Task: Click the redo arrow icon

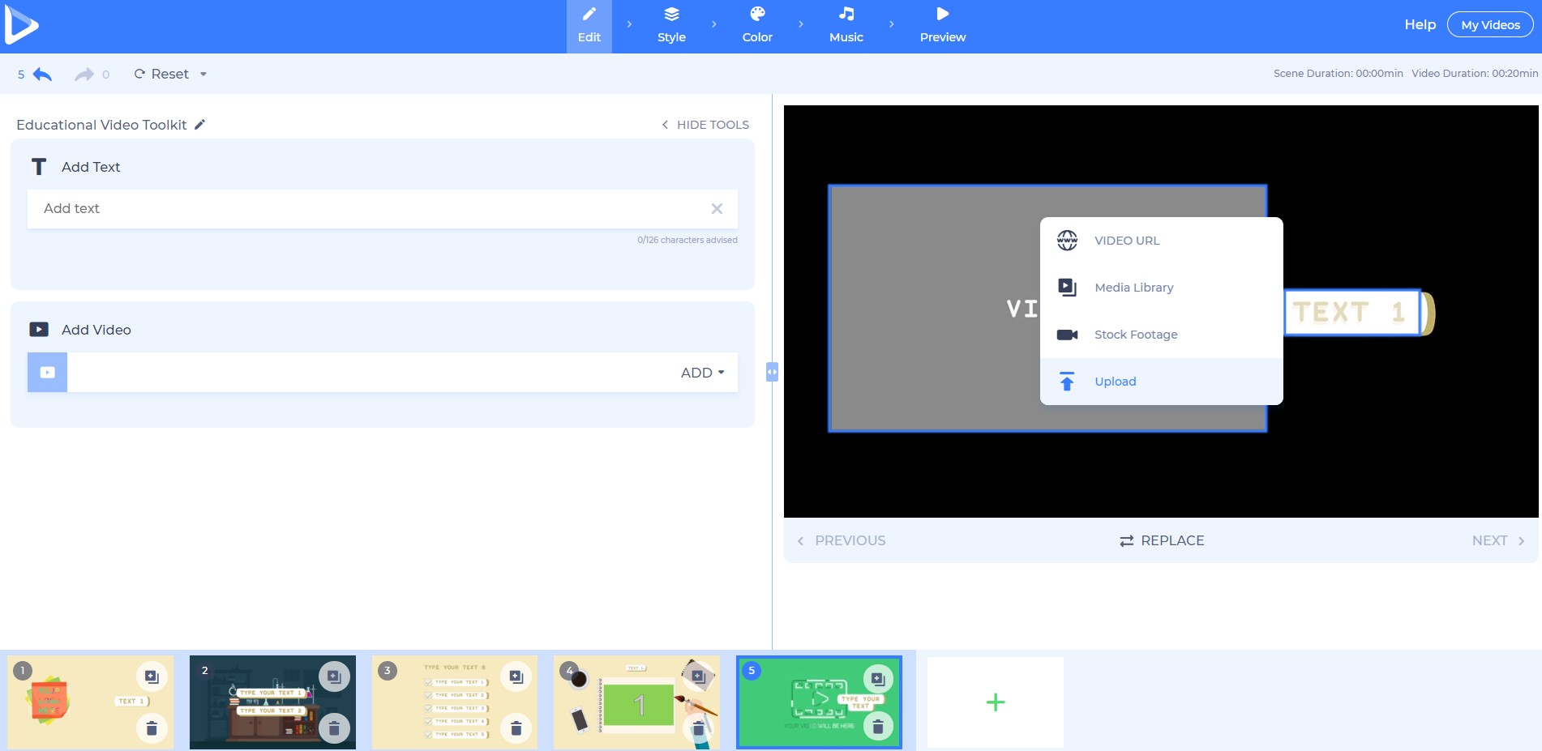Action: point(84,74)
